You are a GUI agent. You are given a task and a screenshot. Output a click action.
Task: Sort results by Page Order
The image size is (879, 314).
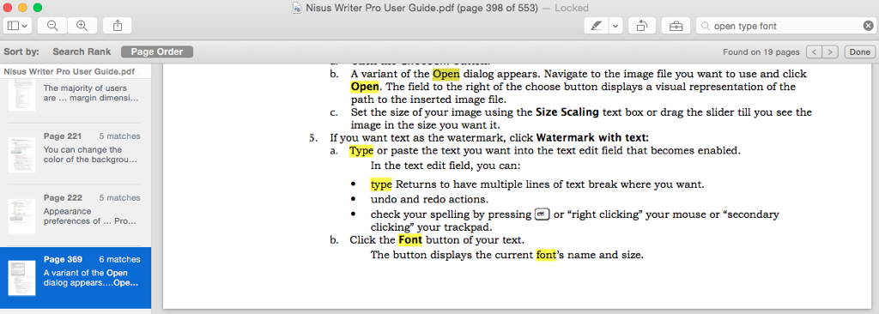157,51
